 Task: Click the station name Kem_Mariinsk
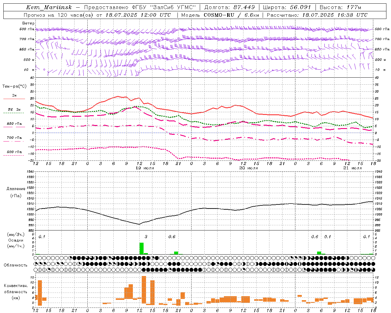(x=49, y=7)
